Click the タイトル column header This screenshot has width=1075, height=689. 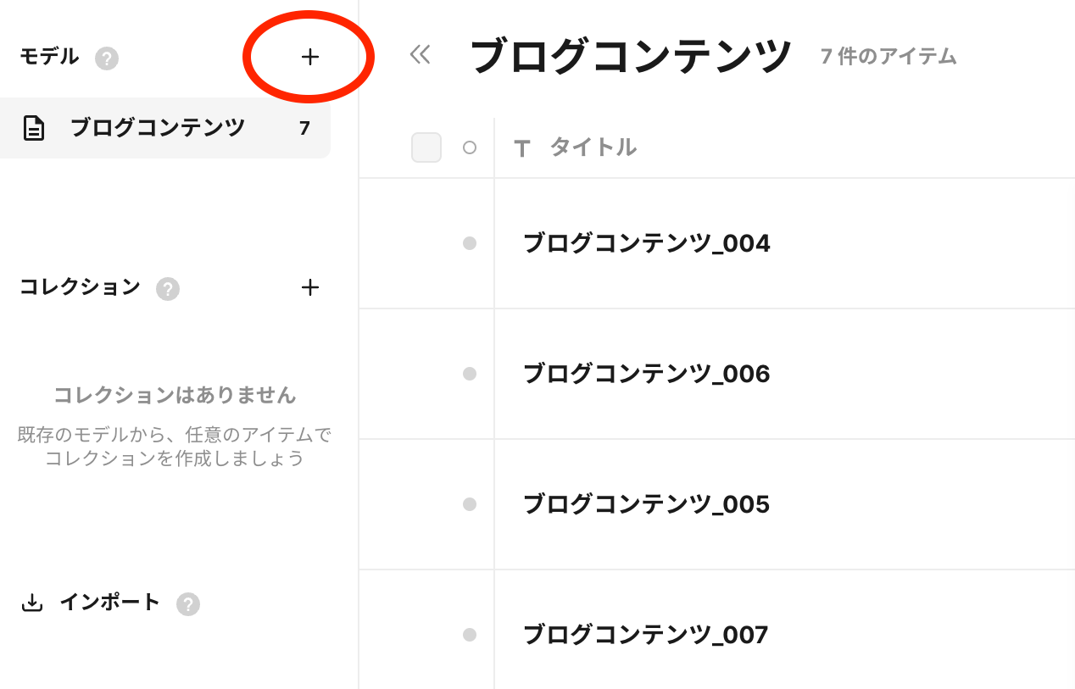[x=593, y=147]
